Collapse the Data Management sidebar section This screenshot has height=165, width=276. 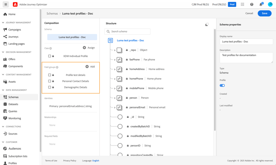tap(3, 90)
